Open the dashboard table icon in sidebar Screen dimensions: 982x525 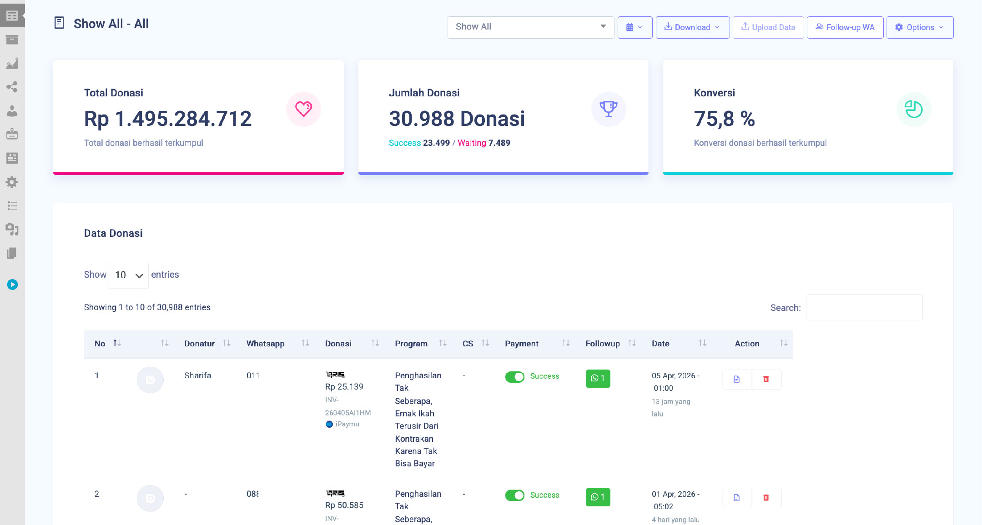12,15
